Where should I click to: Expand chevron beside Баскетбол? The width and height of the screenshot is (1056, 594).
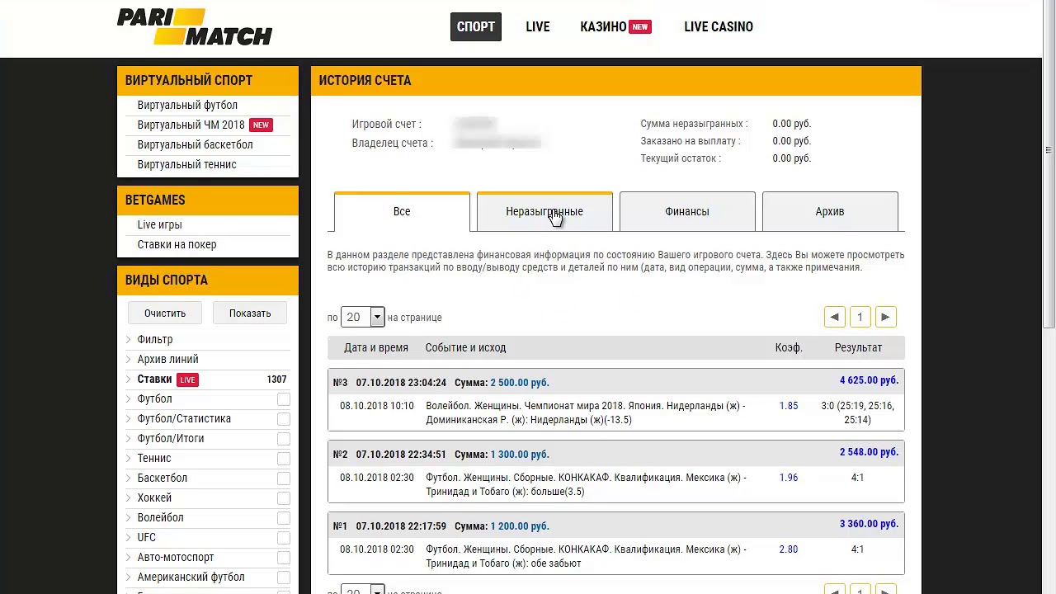pos(129,478)
